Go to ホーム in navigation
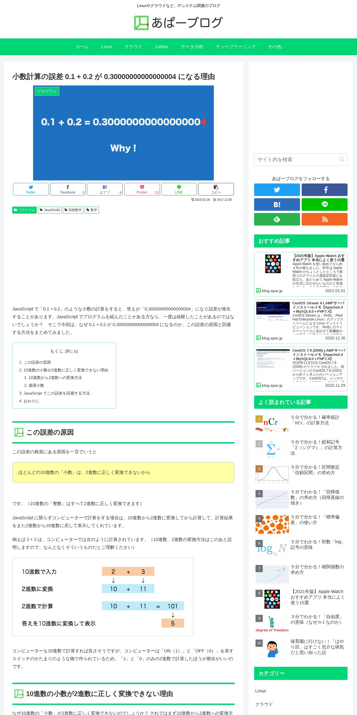 82,47
